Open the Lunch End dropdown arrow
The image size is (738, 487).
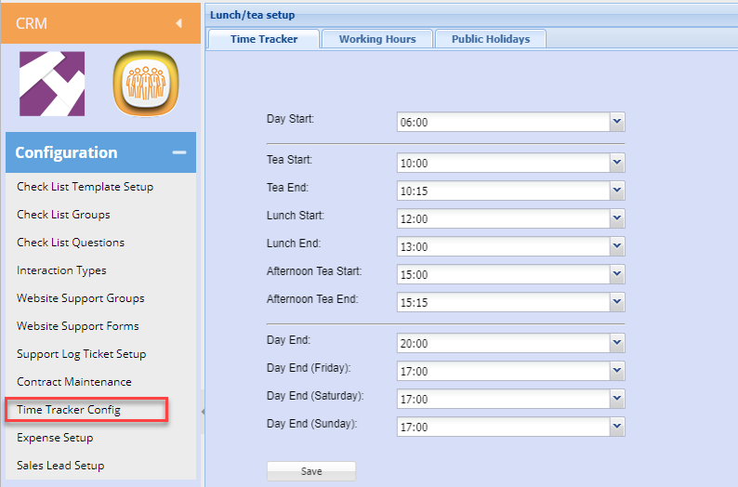617,246
